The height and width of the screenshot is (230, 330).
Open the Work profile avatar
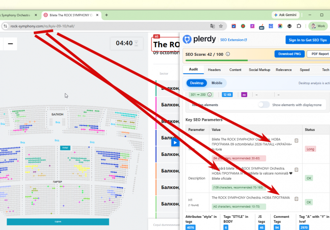point(318,26)
